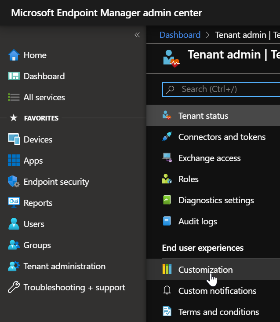Click the Apps grid icon
Image resolution: width=280 pixels, height=322 pixels.
pyautogui.click(x=14, y=161)
